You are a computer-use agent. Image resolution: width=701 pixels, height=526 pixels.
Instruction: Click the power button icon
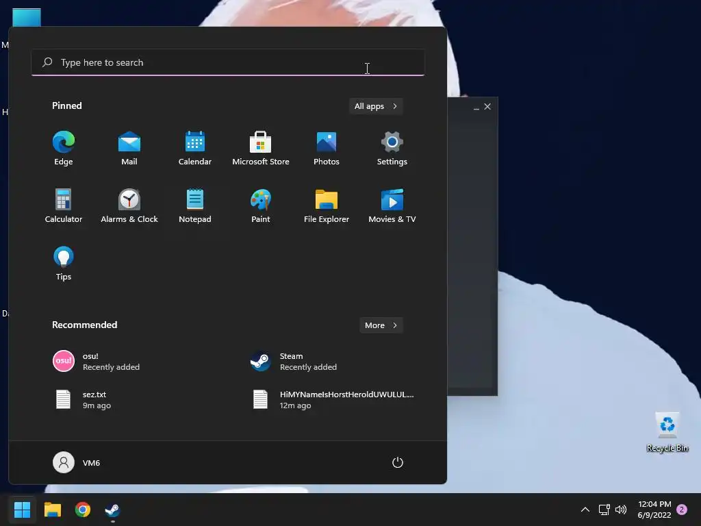pyautogui.click(x=398, y=462)
